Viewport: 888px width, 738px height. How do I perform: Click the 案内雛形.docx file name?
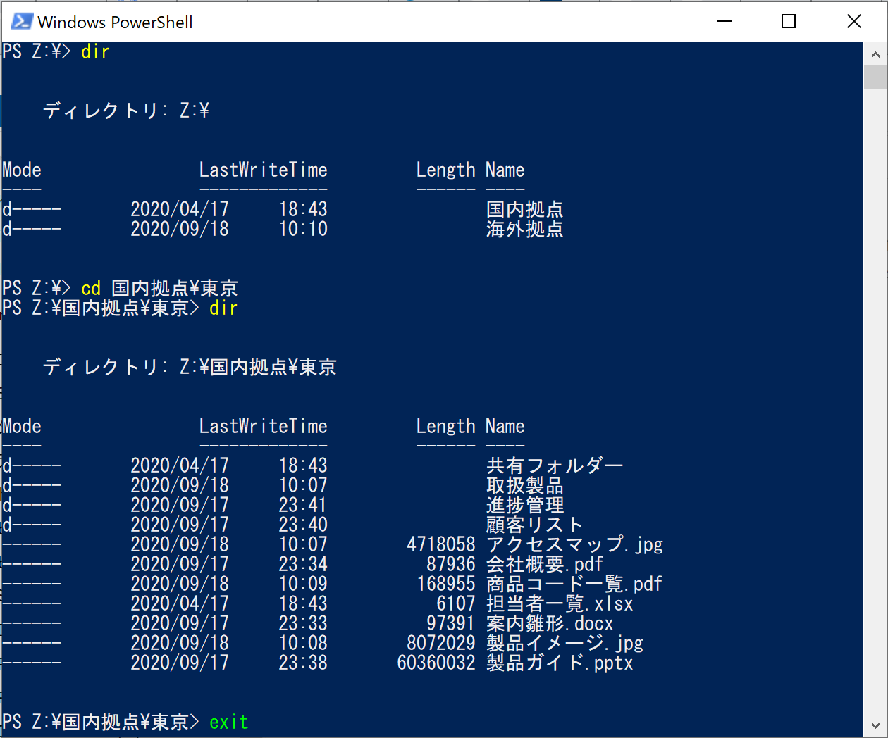click(550, 624)
